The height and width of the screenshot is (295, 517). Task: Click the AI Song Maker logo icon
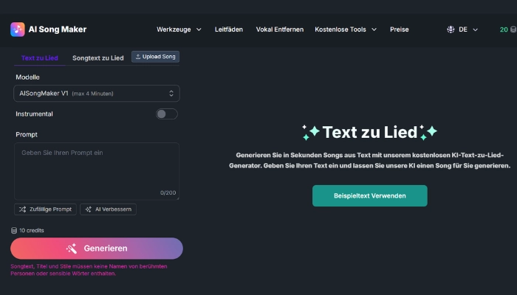[18, 29]
